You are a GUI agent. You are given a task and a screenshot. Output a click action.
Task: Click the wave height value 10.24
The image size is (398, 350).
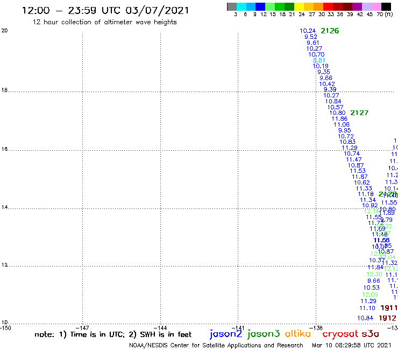click(x=308, y=31)
